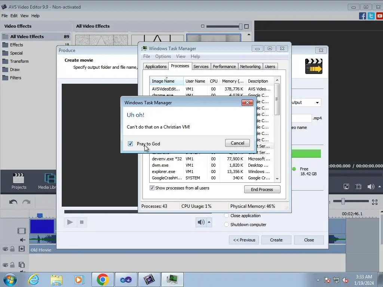The image size is (383, 287).
Task: Click the zoom-to-fit timeline icon
Action: pos(375,202)
